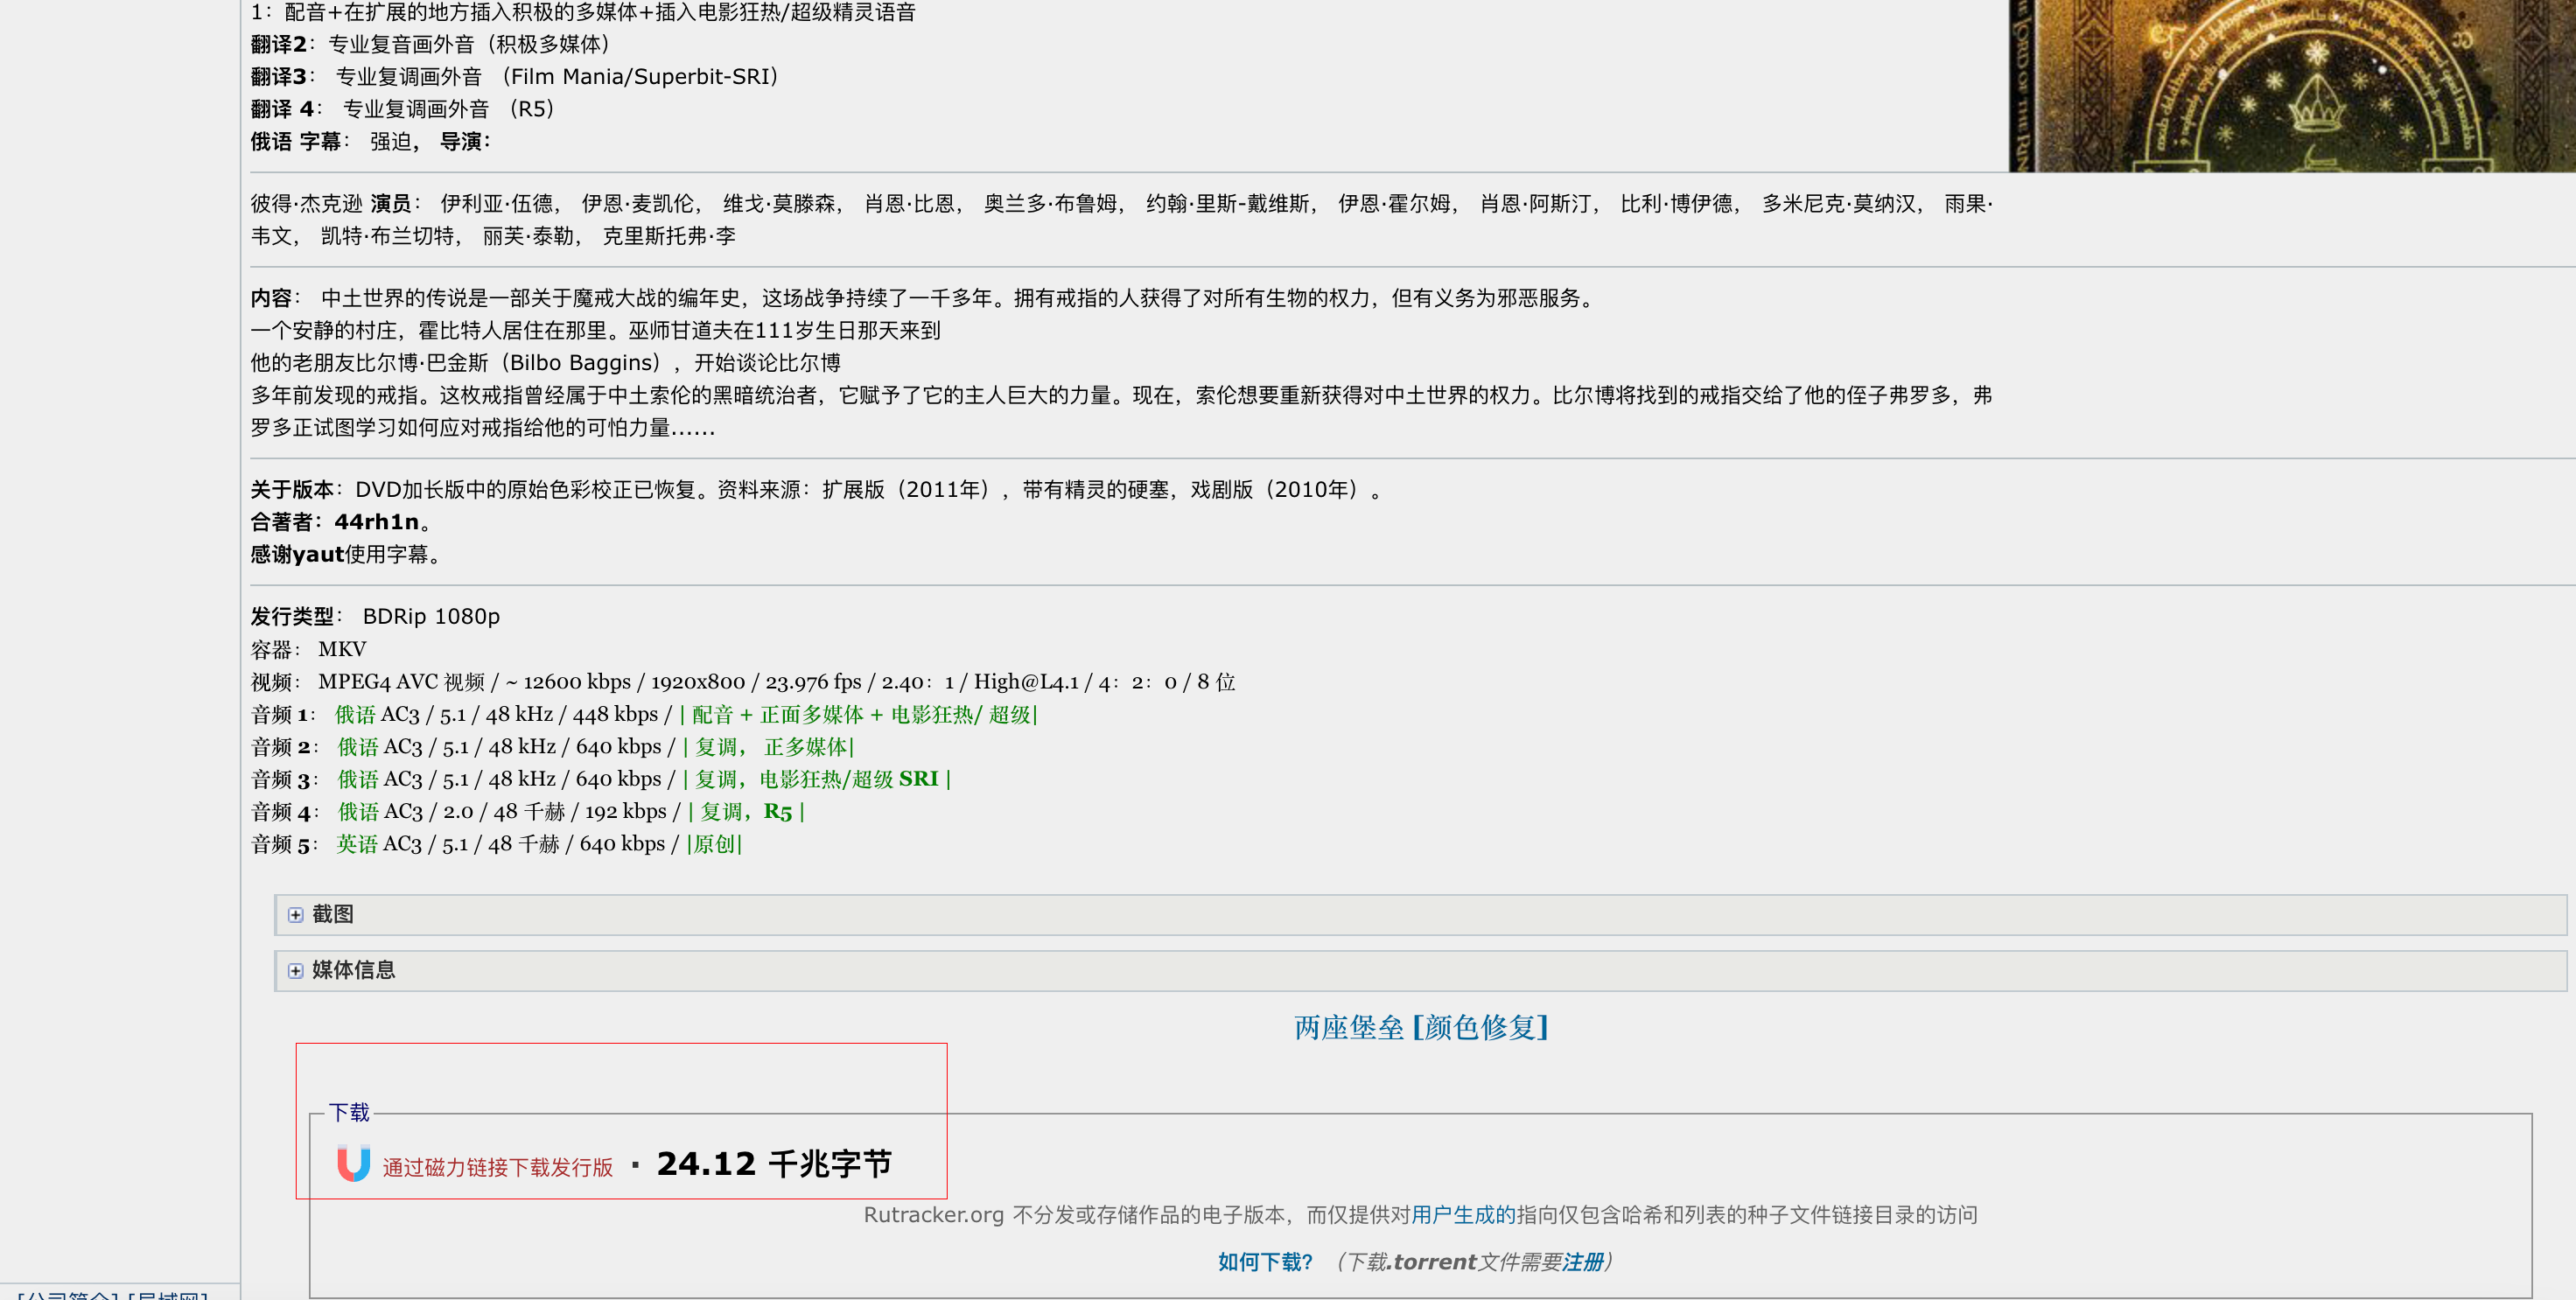The image size is (2576, 1300).
Task: Click the 俄语 字幕 line
Action: tap(370, 142)
